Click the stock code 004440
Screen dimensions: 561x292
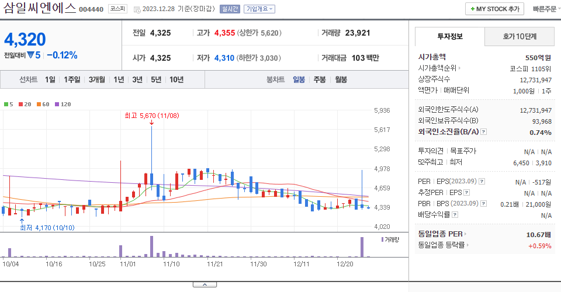pyautogui.click(x=91, y=9)
